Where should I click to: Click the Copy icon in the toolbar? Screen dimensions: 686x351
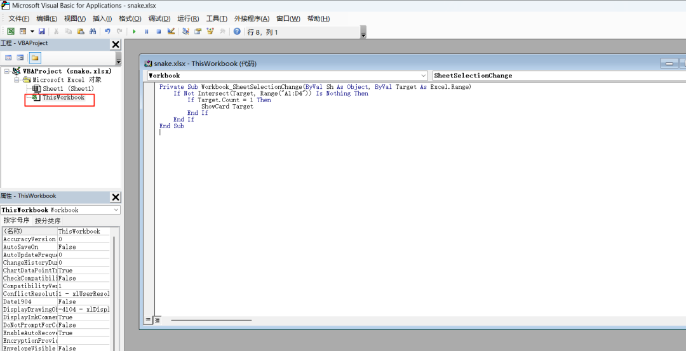tap(68, 32)
